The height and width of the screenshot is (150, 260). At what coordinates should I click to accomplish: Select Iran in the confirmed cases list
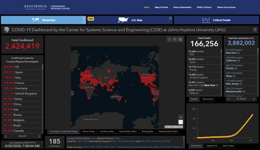pyautogui.click(x=22, y=109)
